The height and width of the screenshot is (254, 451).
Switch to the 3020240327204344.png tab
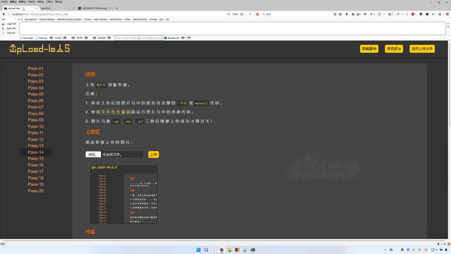[x=94, y=8]
